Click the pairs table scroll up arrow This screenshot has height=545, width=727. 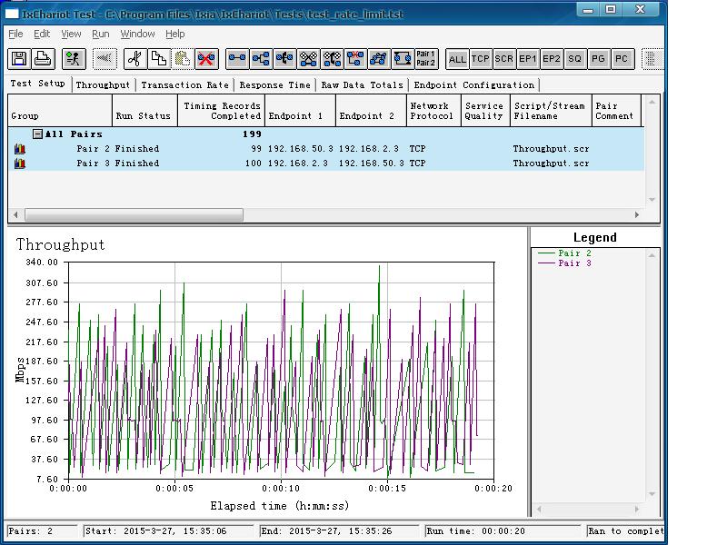[652, 102]
